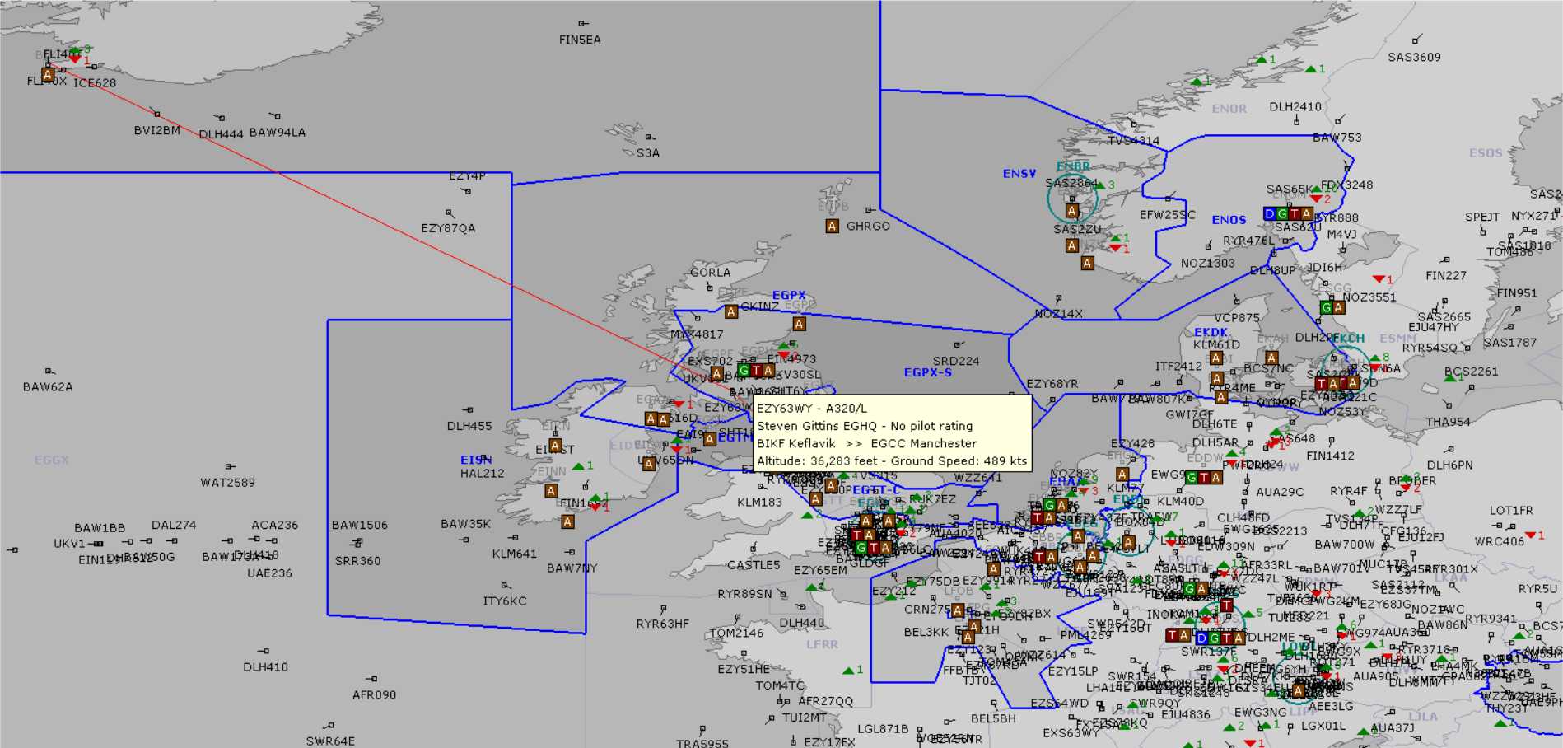
Task: Select the ENSV sector label
Action: pyautogui.click(x=1019, y=174)
